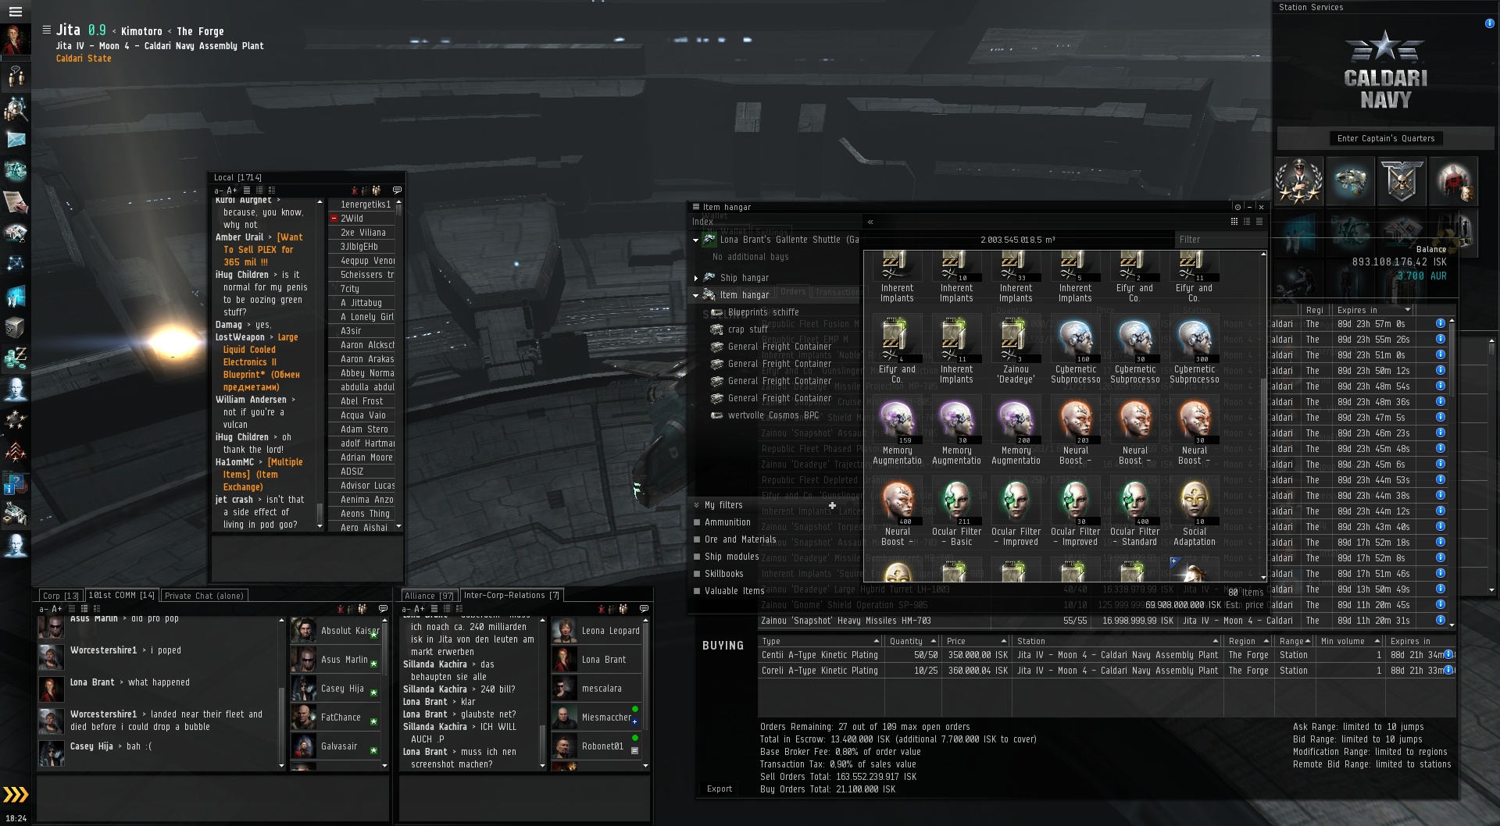Switch to the Alliance [97] chat tab
Viewport: 1500px width, 826px height.
point(429,596)
